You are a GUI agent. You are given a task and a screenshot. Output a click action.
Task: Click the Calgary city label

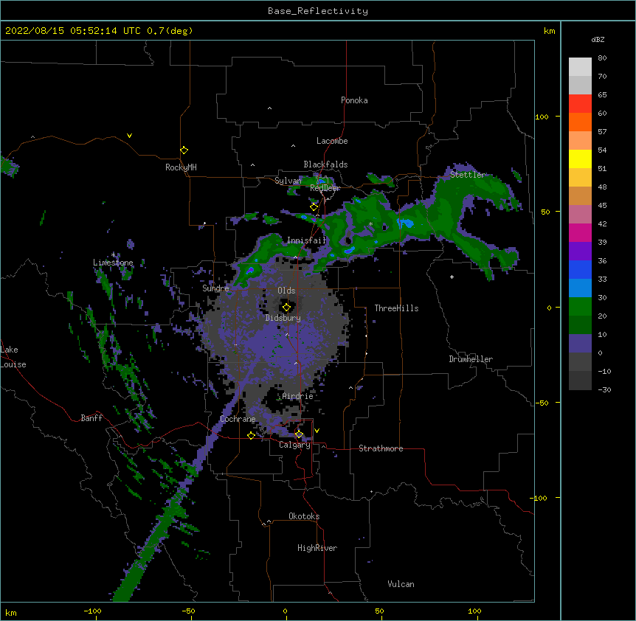(x=294, y=445)
